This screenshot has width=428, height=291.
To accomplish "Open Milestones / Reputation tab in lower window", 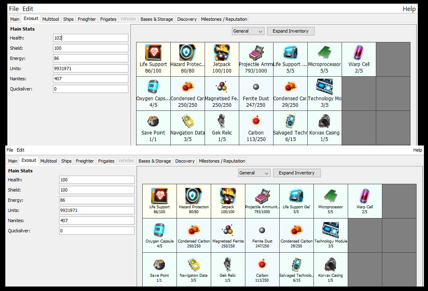I will [222, 161].
